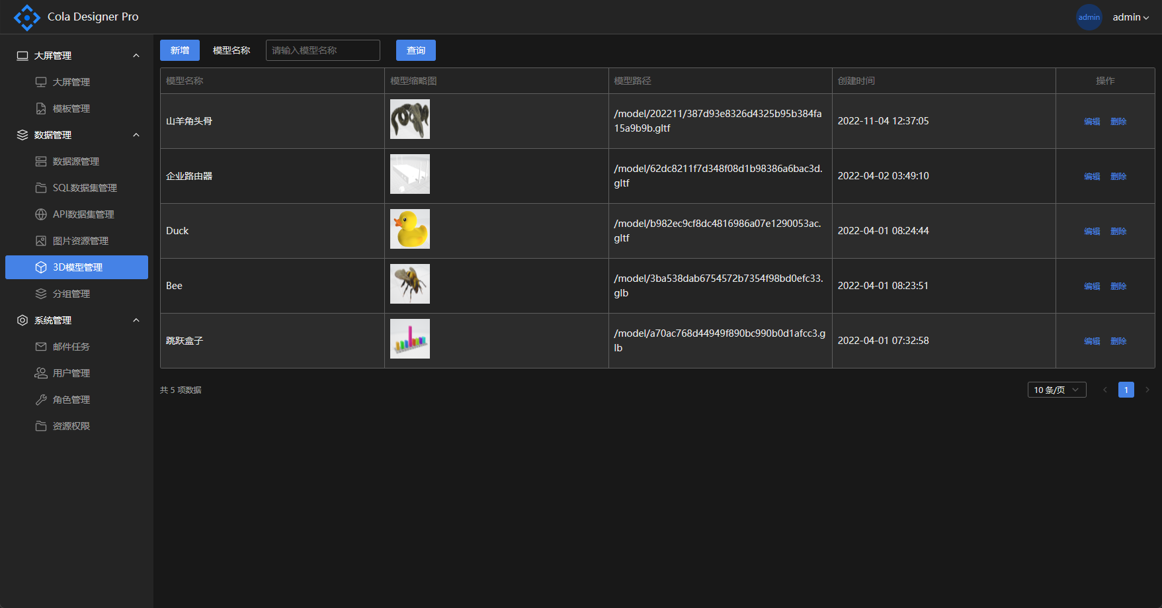Image resolution: width=1162 pixels, height=608 pixels.
Task: Click the 大屏管理 monitor icon in submenu
Action: coord(41,82)
